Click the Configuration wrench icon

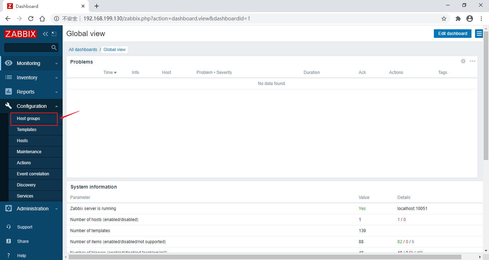pos(9,106)
